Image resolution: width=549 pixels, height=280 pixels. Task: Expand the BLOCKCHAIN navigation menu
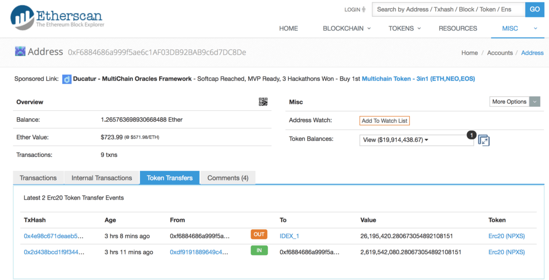pyautogui.click(x=347, y=28)
